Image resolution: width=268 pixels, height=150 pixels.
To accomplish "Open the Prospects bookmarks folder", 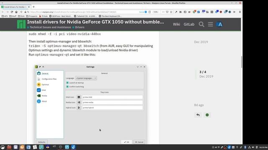I will (x=32, y=16).
